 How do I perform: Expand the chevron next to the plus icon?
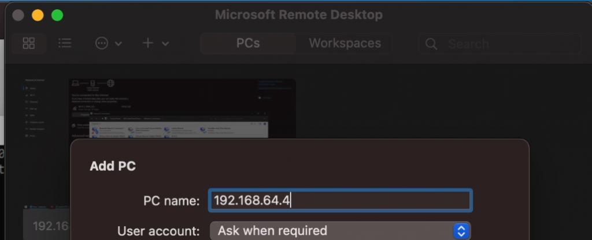(x=165, y=44)
